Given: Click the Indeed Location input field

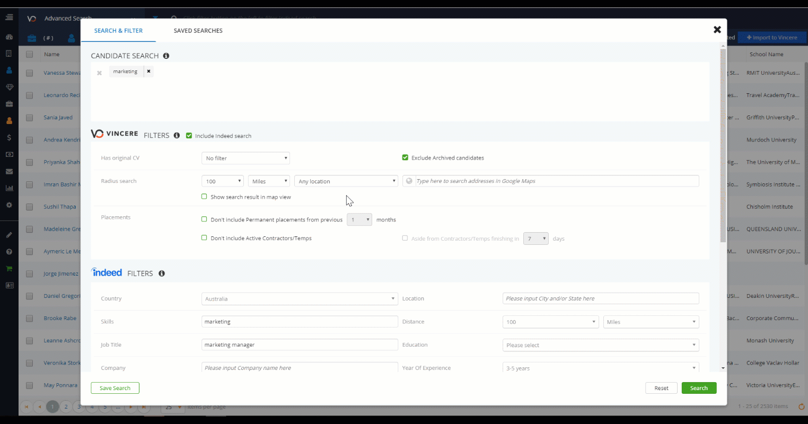Looking at the screenshot, I should click(601, 298).
